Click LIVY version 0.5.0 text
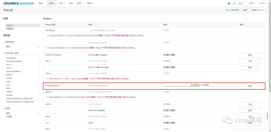 (x=91, y=123)
